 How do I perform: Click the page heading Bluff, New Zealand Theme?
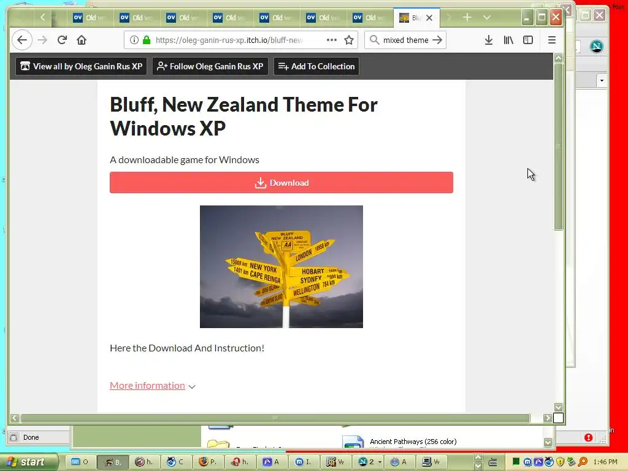[243, 116]
